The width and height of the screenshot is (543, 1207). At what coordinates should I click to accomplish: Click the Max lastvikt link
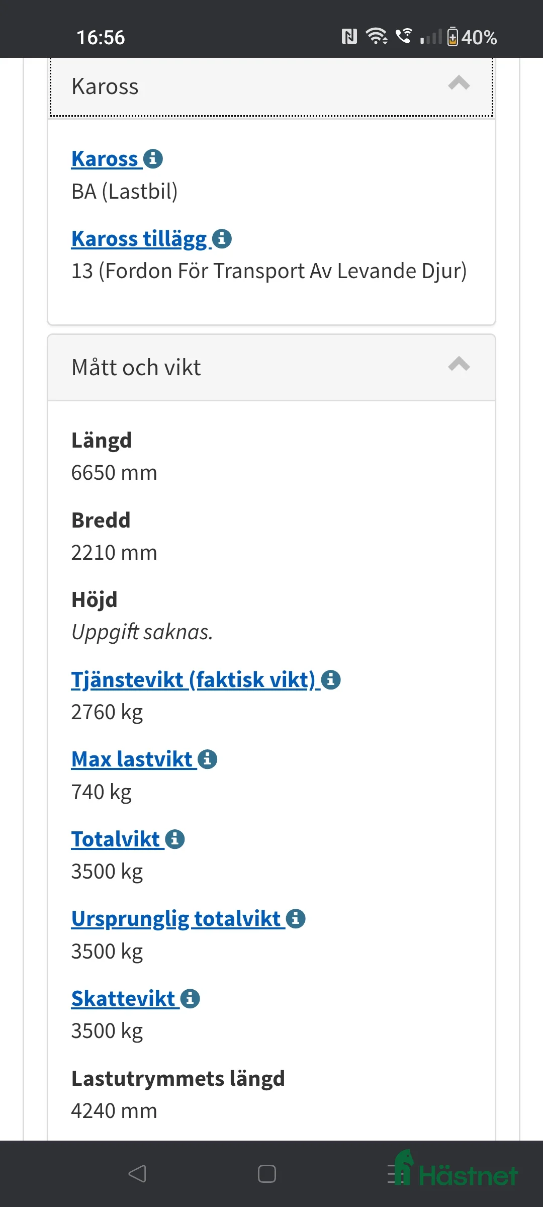click(x=132, y=759)
